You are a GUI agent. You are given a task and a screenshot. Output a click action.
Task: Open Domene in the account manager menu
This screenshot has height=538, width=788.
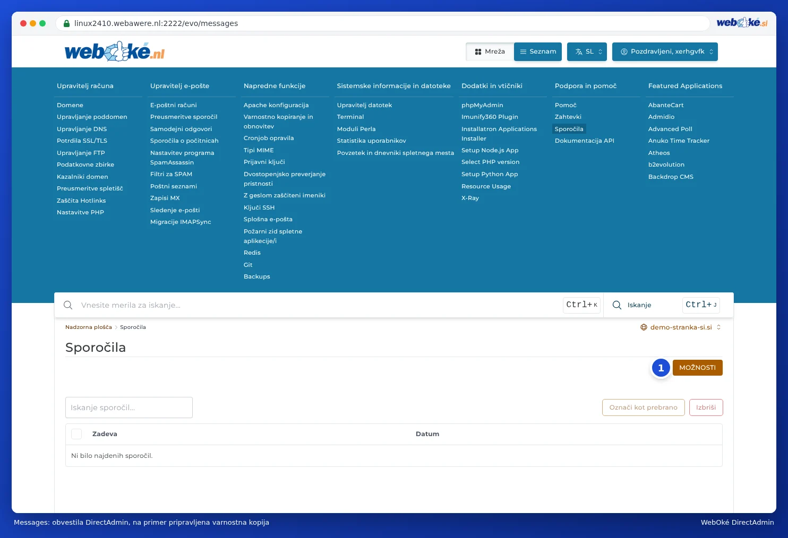coord(70,105)
